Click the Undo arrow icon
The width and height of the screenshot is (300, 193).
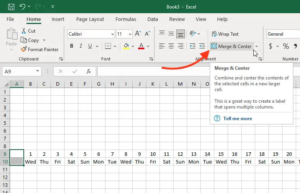tap(23, 7)
